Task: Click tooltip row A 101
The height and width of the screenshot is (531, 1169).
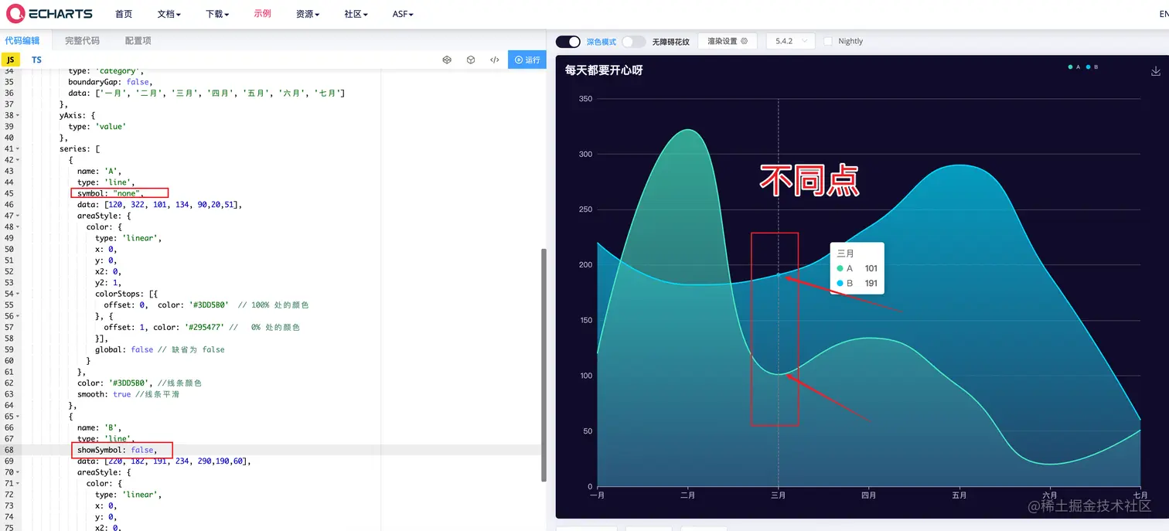Action: pyautogui.click(x=857, y=268)
